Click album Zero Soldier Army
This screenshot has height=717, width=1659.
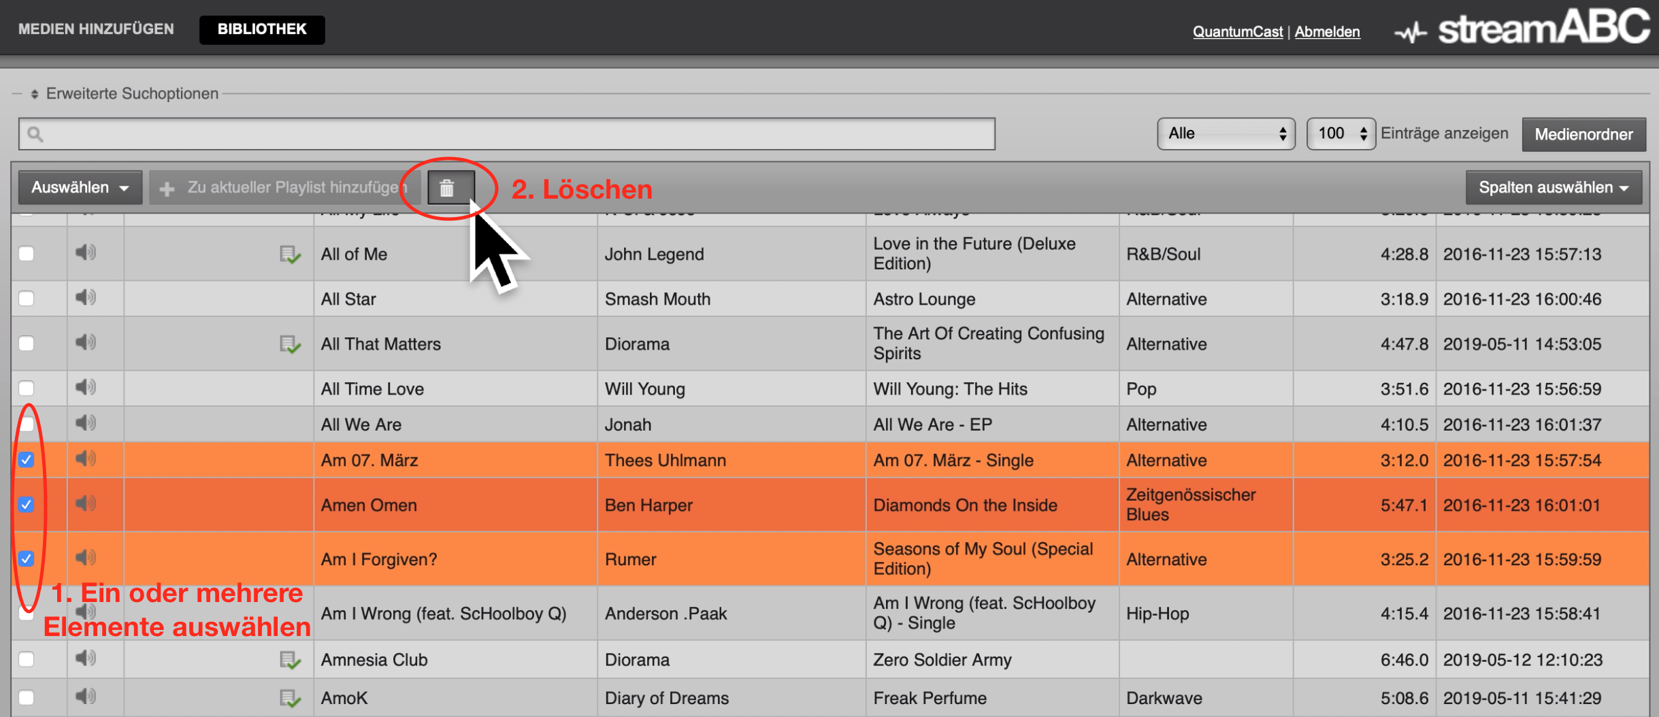point(942,660)
